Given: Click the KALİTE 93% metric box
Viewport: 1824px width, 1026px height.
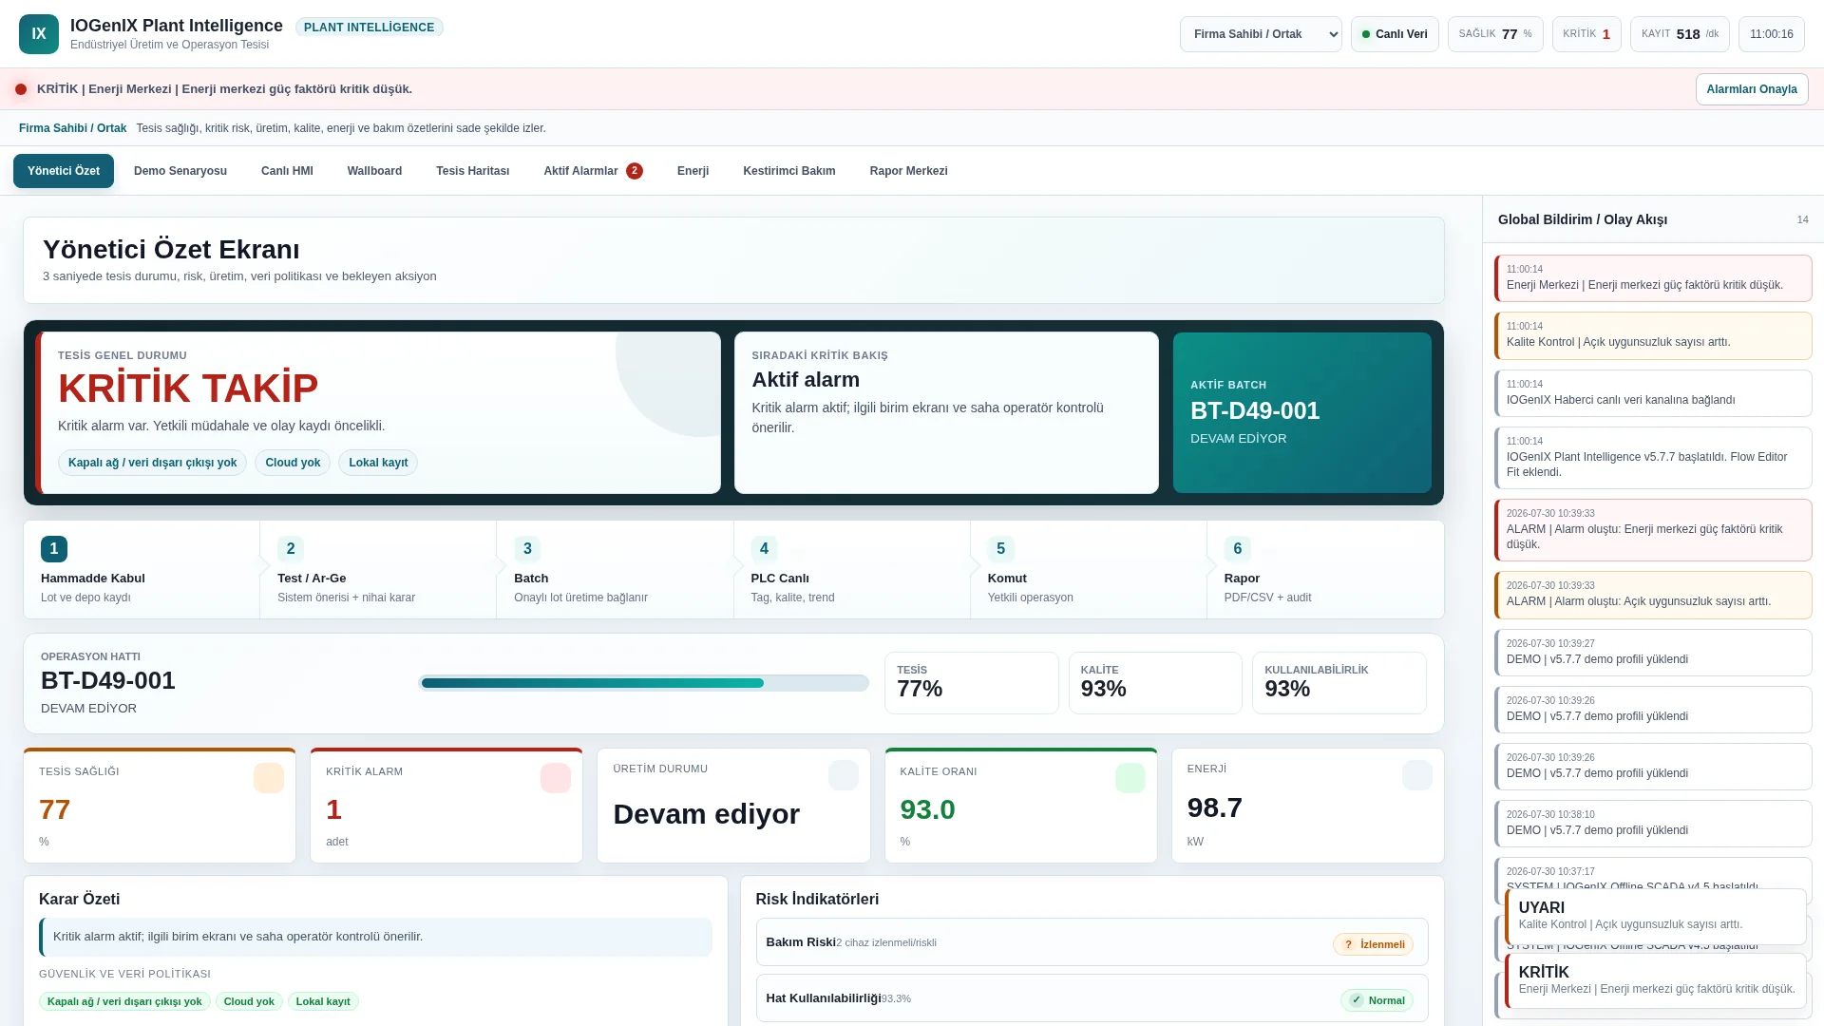Looking at the screenshot, I should point(1155,683).
